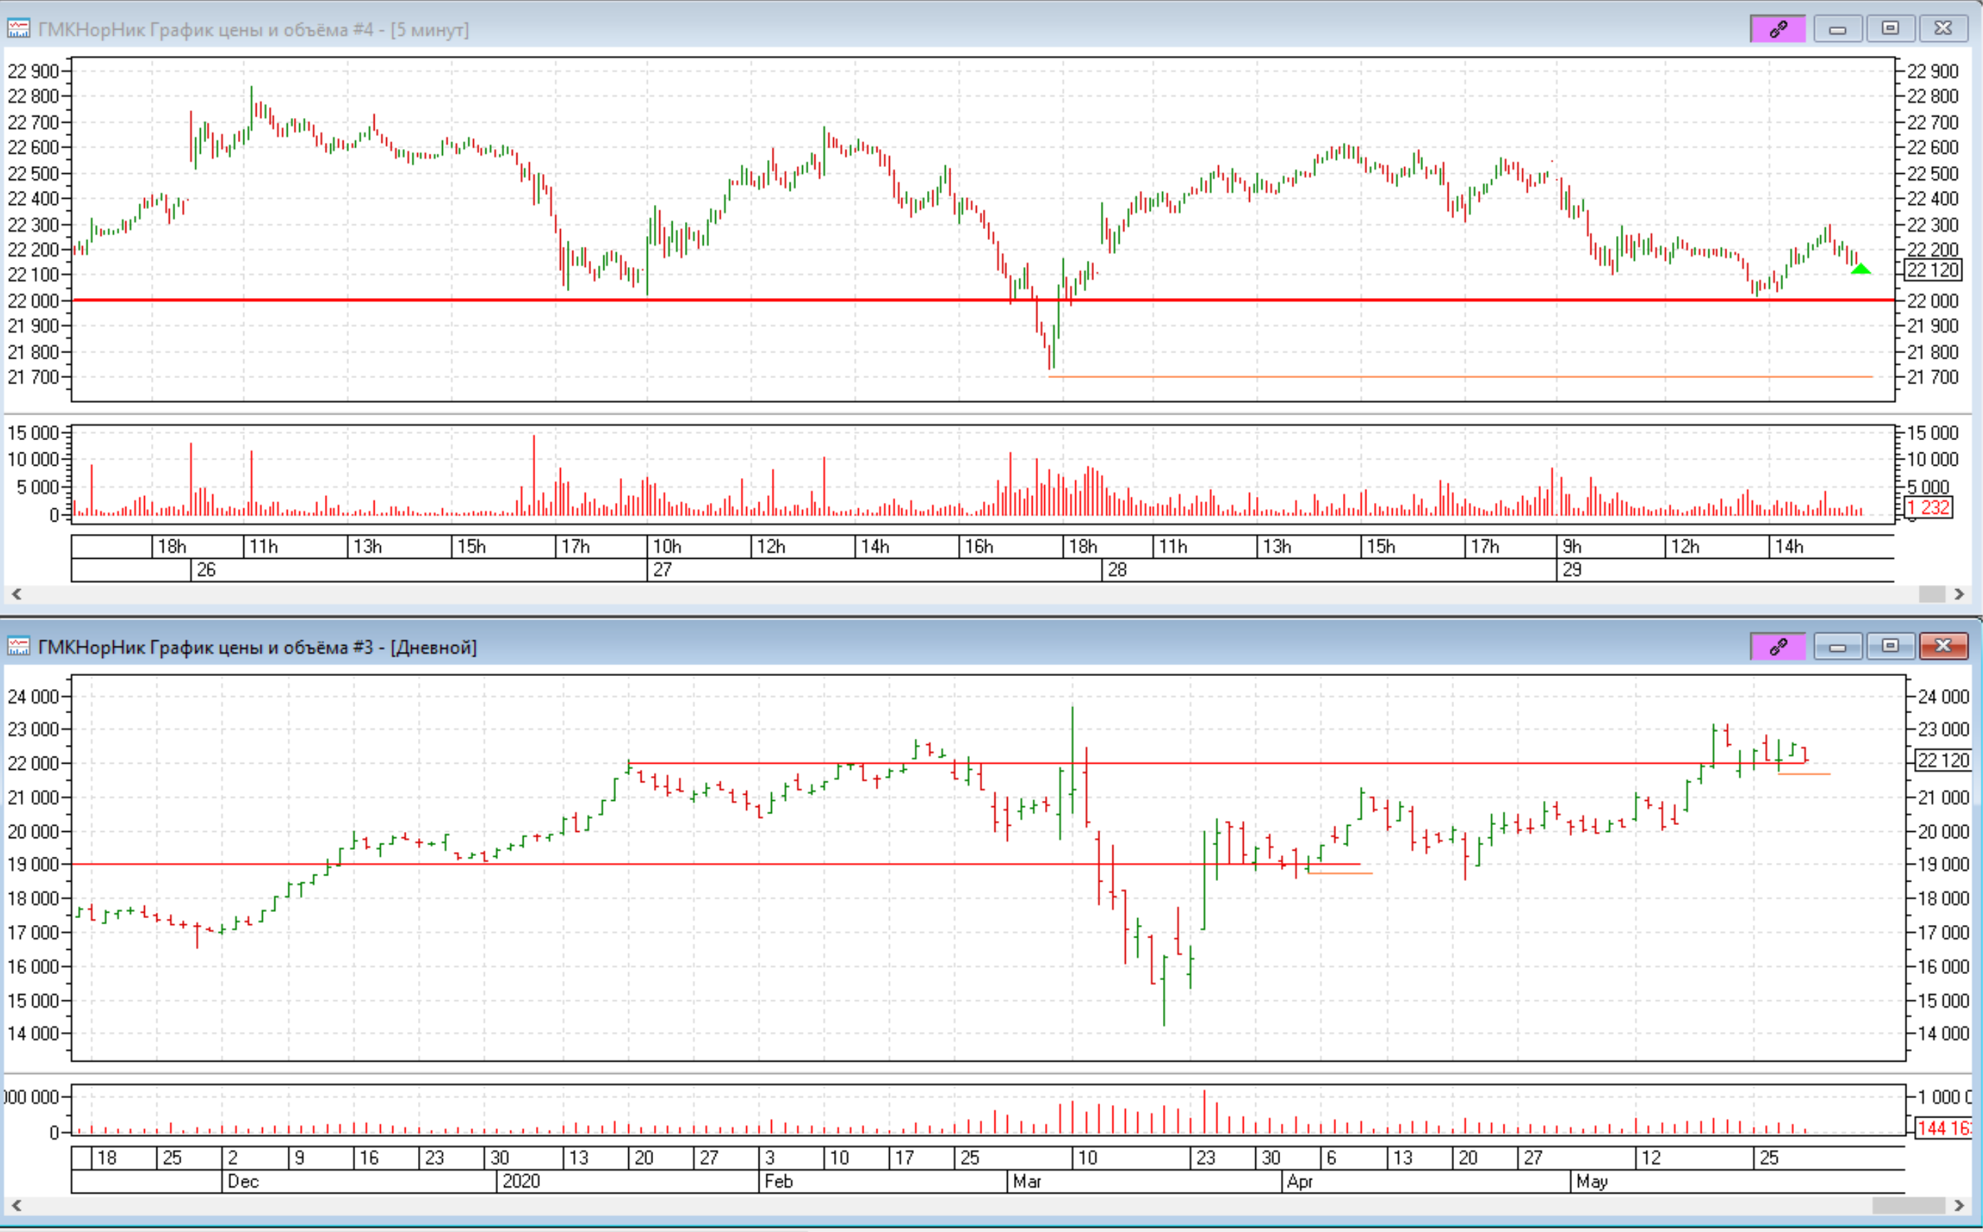Viewport: 1983px width, 1232px height.
Task: Select the red horizontal line at 22 000 in the 5-minute chart
Action: click(x=983, y=300)
